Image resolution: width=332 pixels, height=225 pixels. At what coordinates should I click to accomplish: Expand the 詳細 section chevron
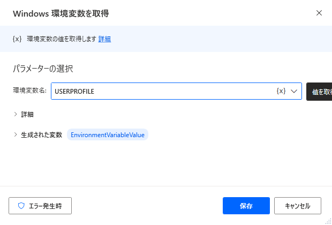(16, 114)
